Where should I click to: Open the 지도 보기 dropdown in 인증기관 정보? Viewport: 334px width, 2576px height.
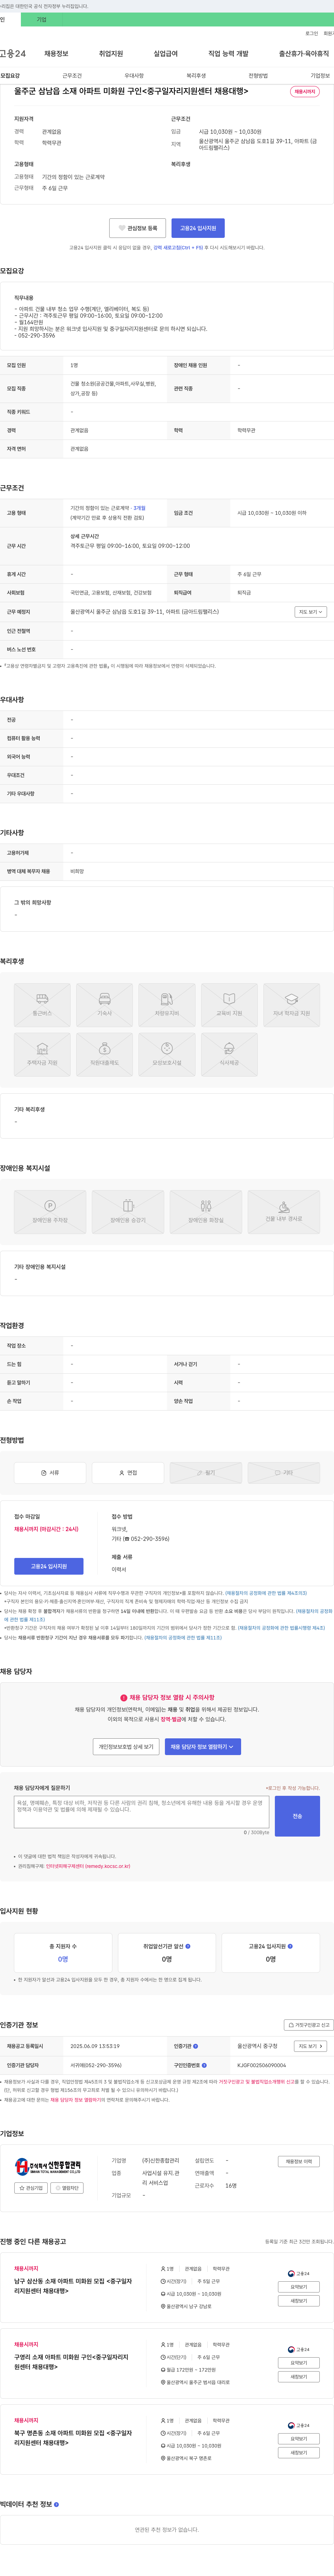tap(310, 2046)
